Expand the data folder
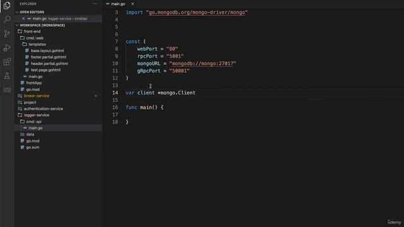The height and width of the screenshot is (227, 404). 30,134
